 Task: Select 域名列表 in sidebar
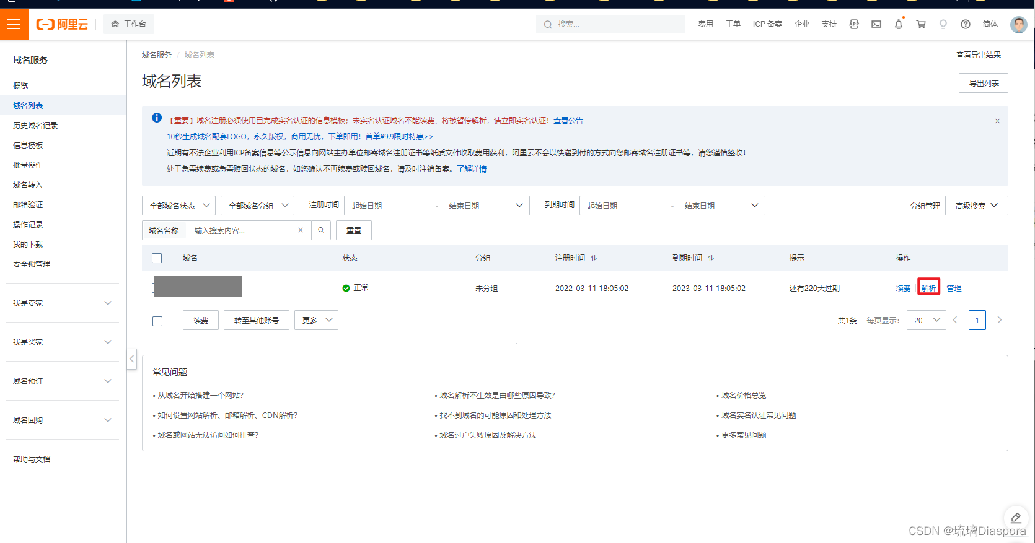click(x=63, y=105)
